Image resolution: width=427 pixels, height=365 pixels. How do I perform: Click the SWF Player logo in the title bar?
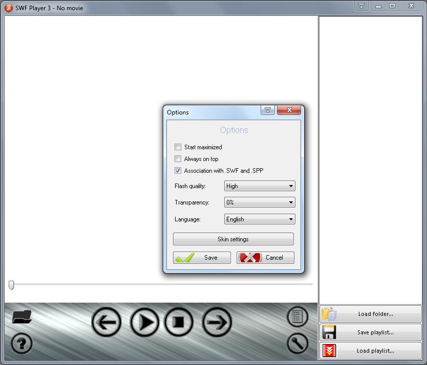click(8, 8)
